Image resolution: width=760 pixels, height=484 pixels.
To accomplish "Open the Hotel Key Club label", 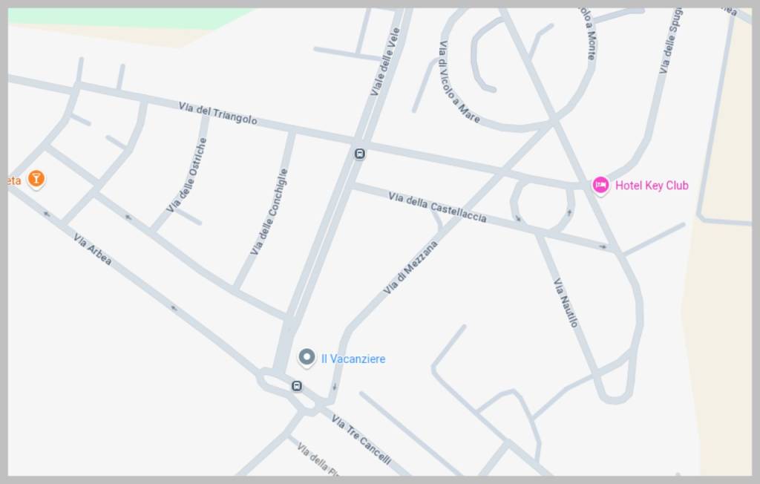I will [x=652, y=186].
